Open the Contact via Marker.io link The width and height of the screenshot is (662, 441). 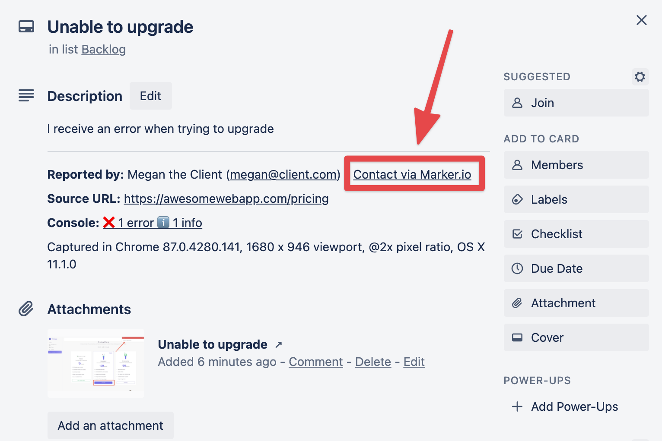point(412,174)
